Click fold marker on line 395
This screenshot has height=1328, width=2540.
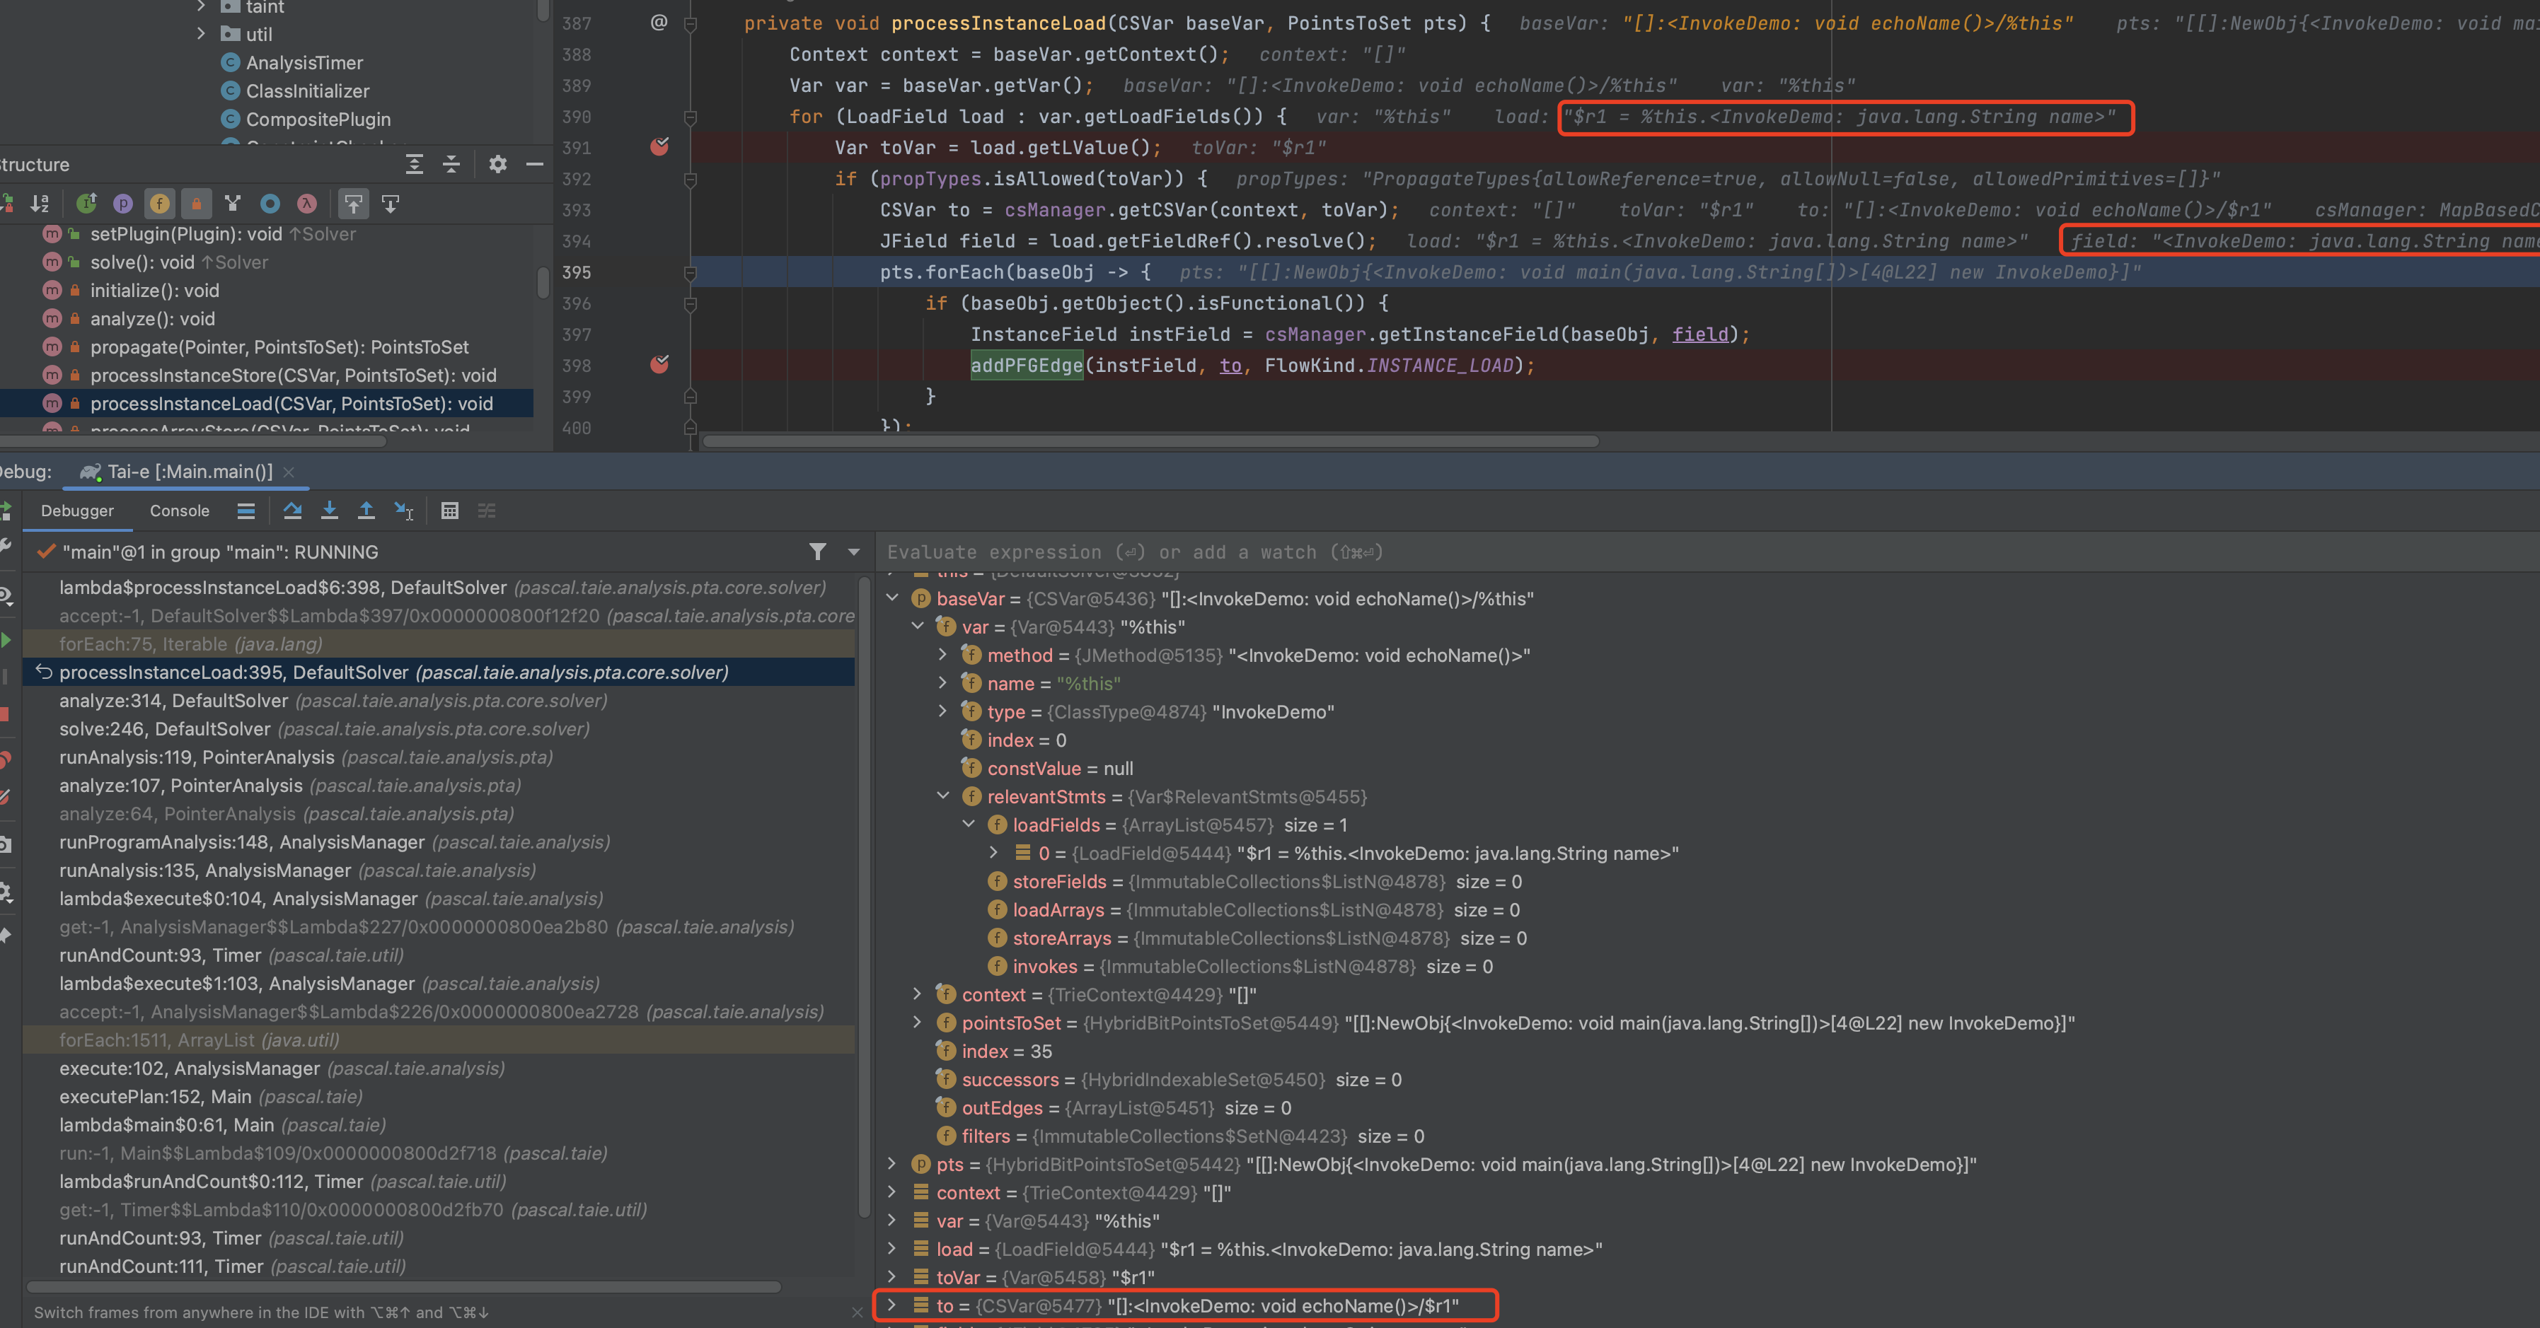click(x=691, y=272)
